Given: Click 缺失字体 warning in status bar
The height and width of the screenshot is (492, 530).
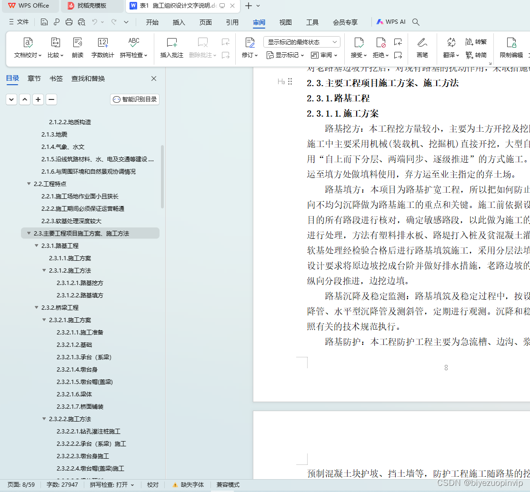Looking at the screenshot, I should (188, 485).
